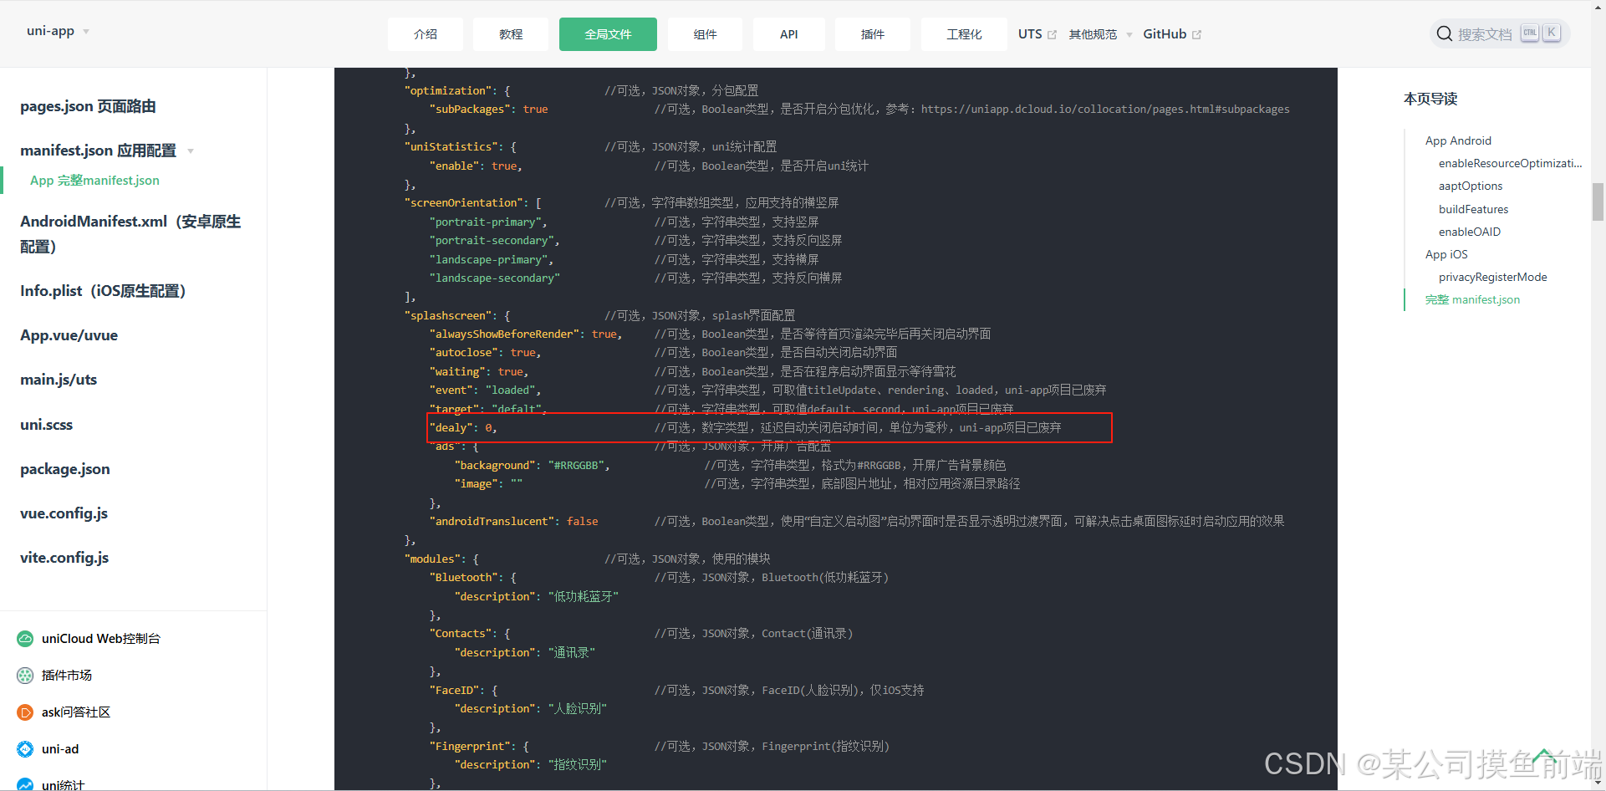
Task: Go to the 组件 tab
Action: tap(705, 34)
